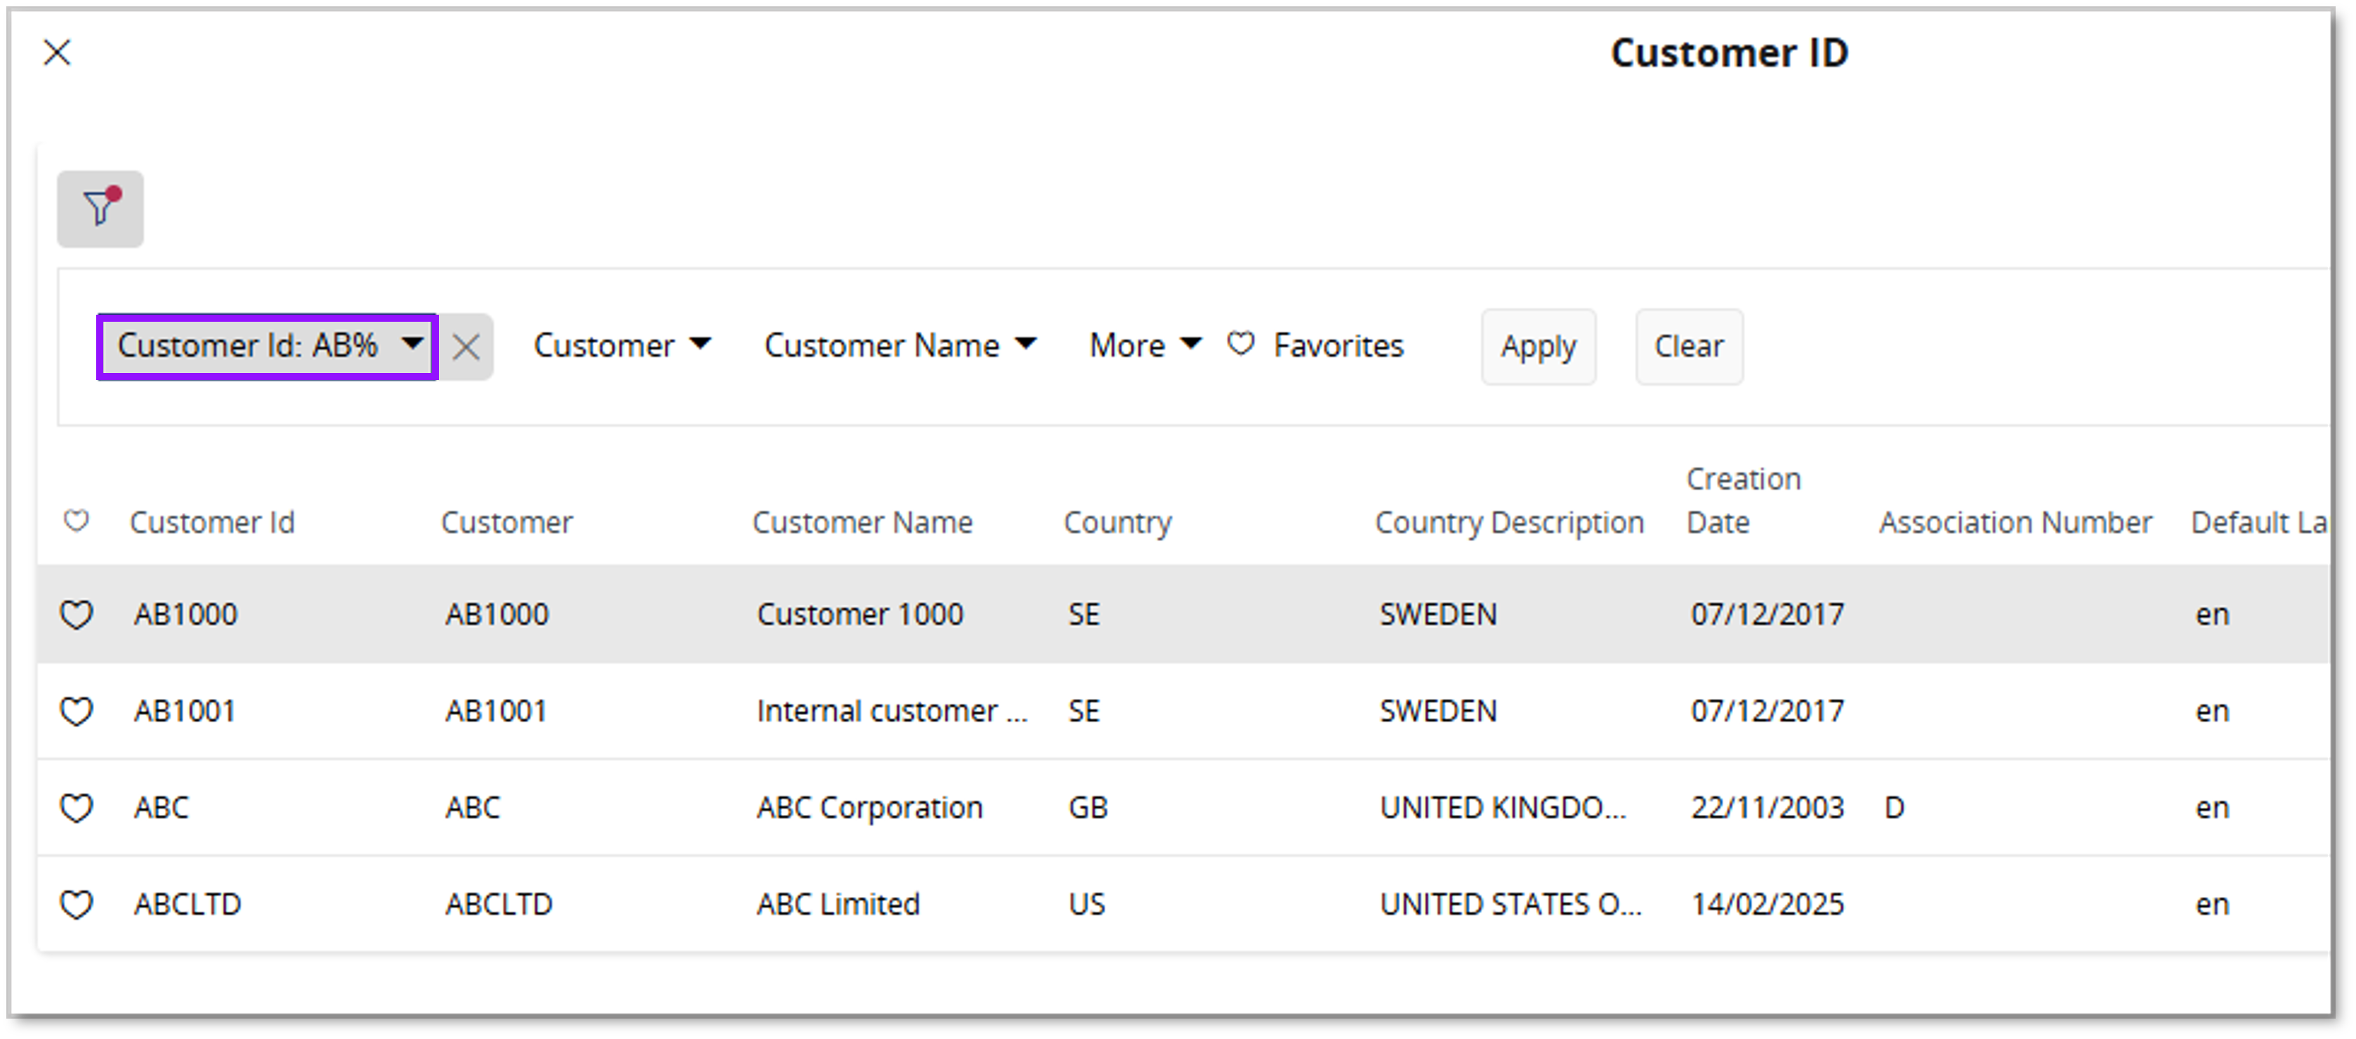Select the ABC Limited customer row
Viewport: 2356px width, 1039px height.
coord(838,905)
